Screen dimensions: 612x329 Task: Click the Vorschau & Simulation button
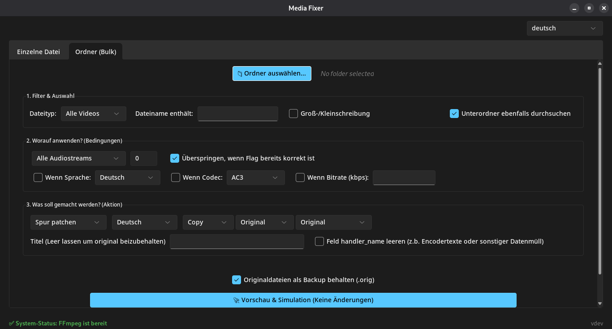(303, 300)
